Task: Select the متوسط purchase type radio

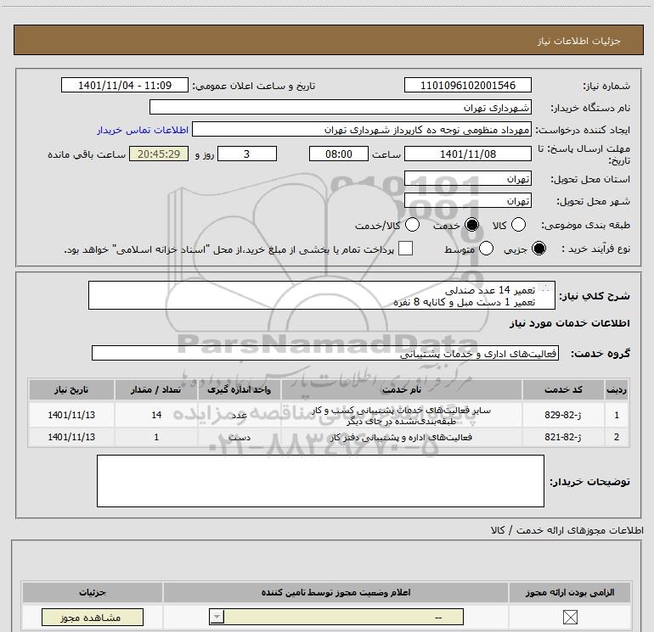Action: click(486, 249)
